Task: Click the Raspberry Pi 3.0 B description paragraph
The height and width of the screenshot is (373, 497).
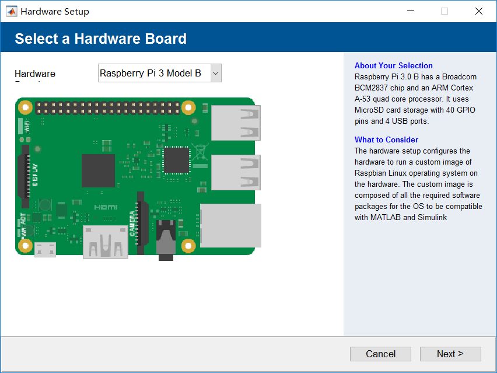Action: coord(415,99)
